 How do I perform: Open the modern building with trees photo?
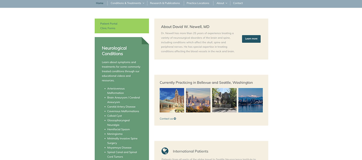pyautogui.click(x=224, y=100)
